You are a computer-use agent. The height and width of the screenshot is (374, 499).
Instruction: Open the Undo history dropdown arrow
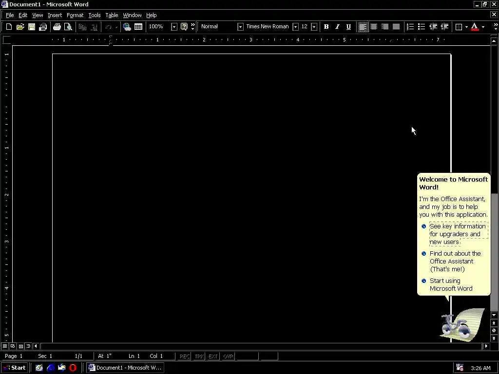(x=116, y=27)
